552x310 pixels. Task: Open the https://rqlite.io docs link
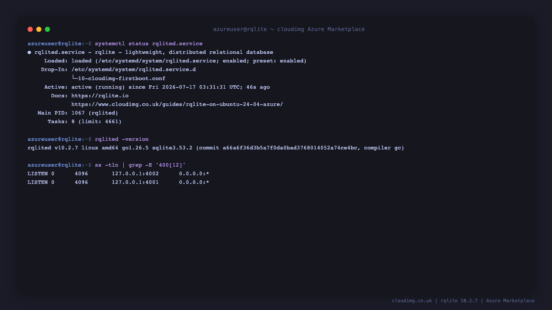pyautogui.click(x=100, y=96)
